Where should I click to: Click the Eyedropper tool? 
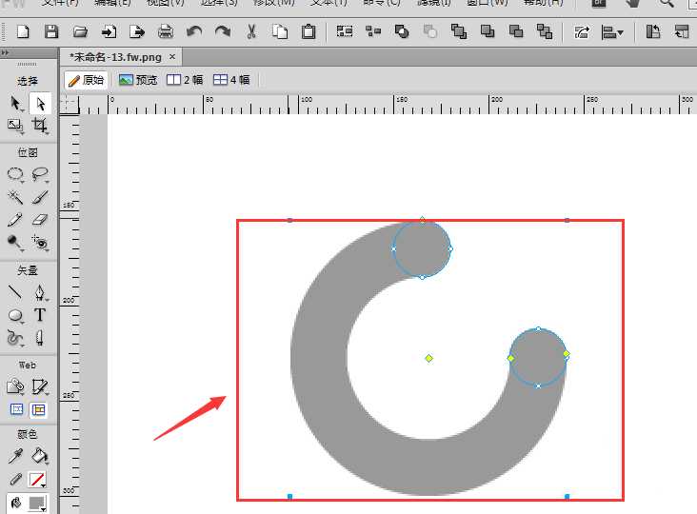[15, 456]
